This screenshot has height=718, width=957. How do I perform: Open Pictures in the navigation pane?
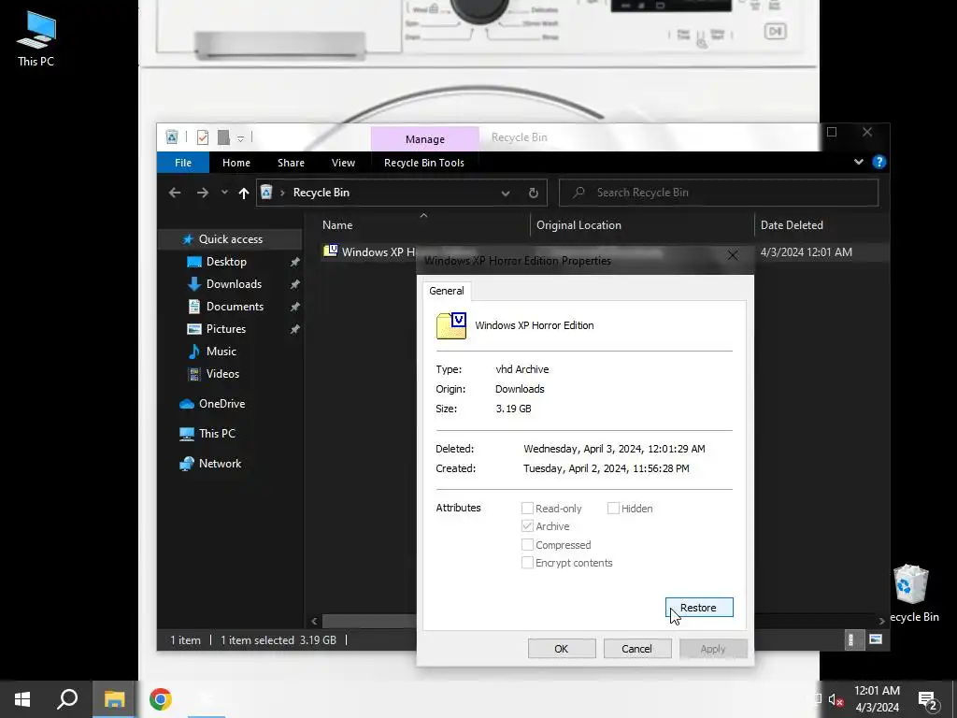[226, 329]
